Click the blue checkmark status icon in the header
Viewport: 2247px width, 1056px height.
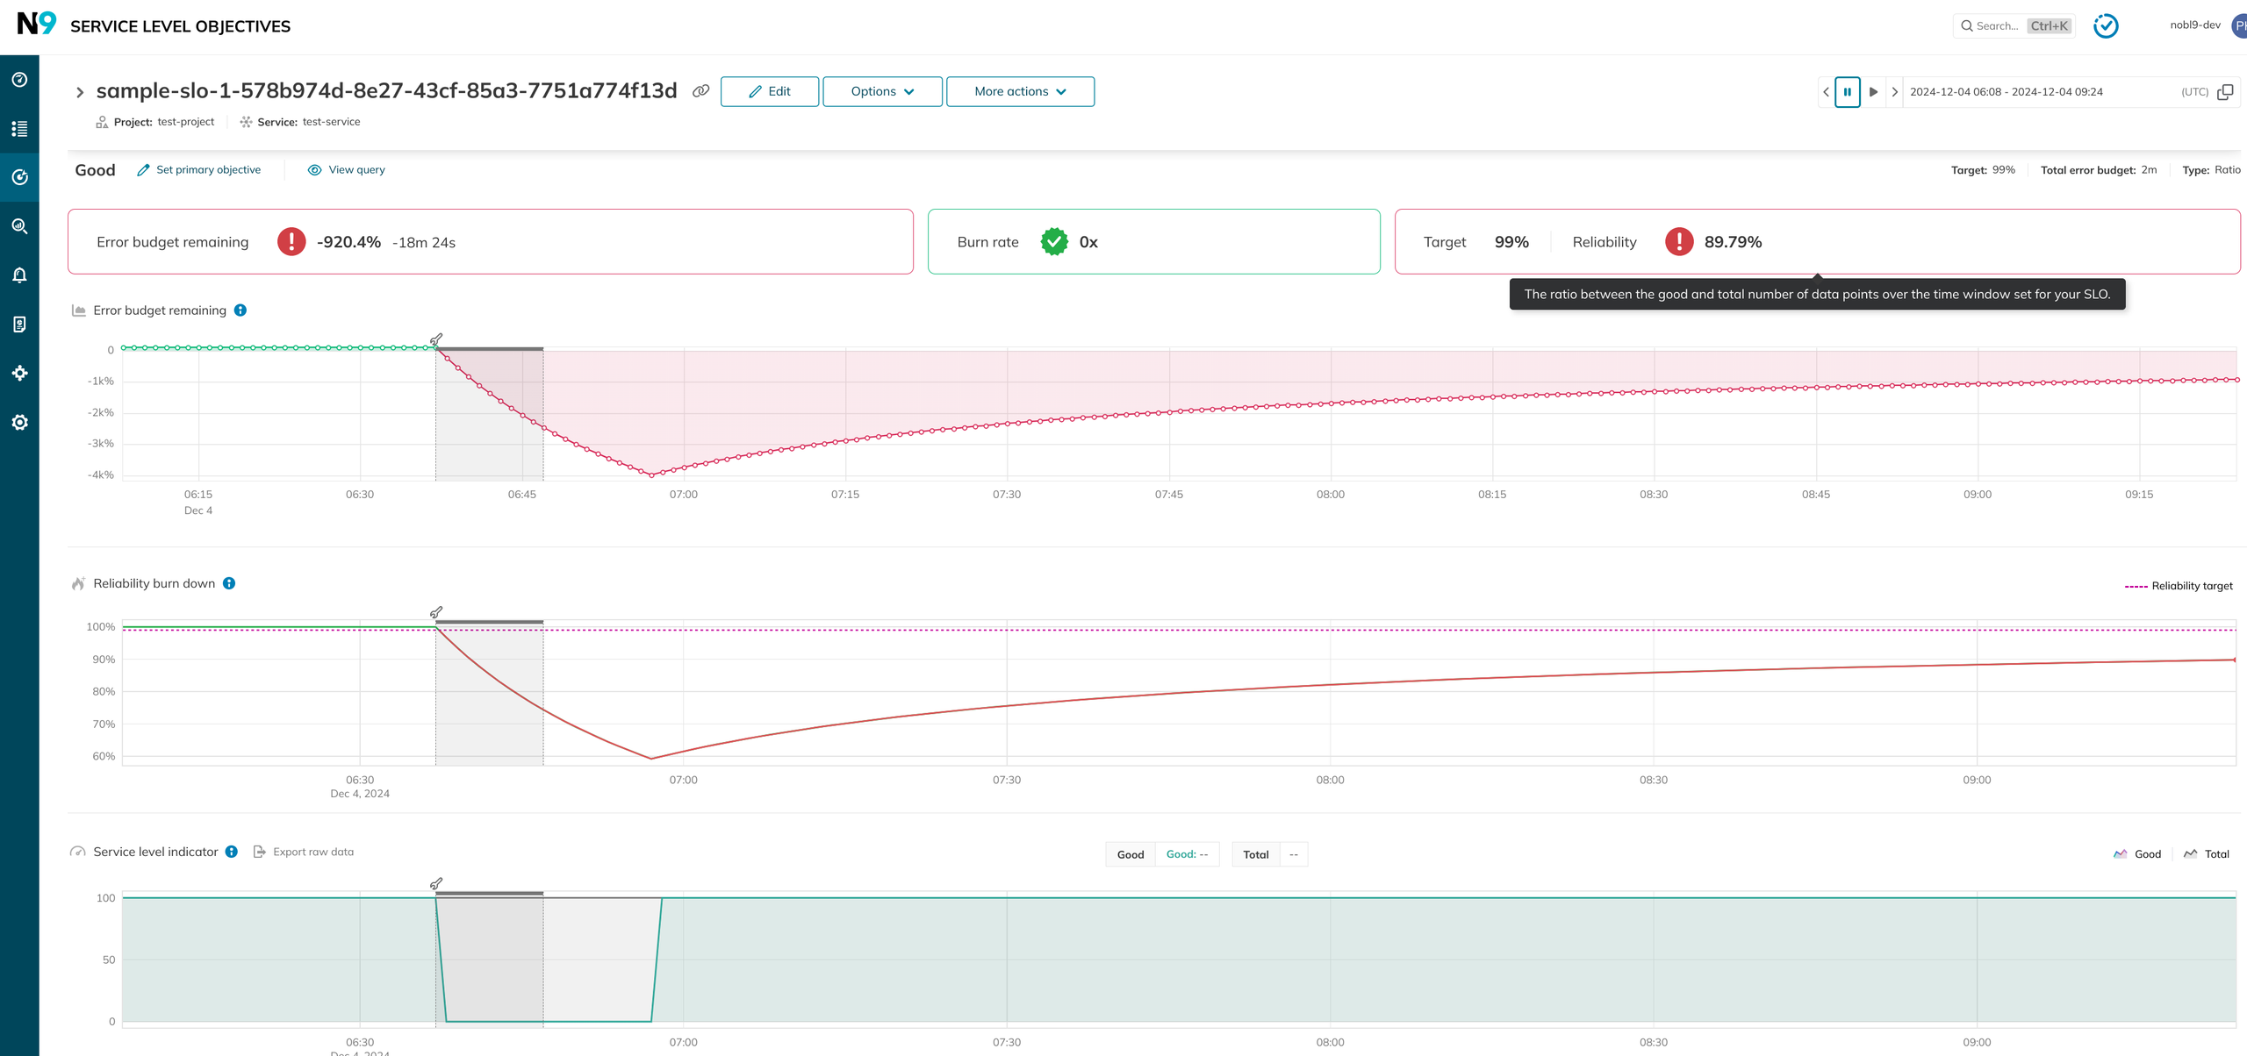[2106, 26]
